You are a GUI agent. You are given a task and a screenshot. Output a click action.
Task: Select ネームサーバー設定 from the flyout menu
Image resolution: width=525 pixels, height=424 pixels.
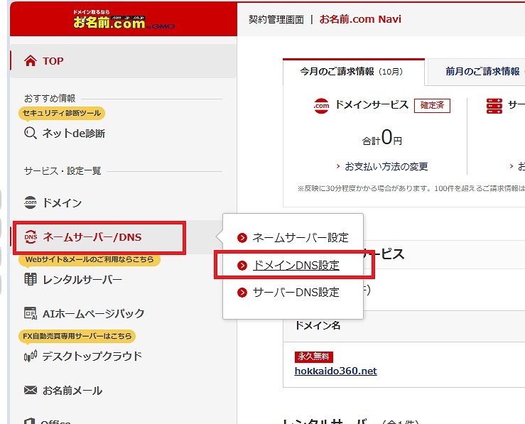point(301,238)
